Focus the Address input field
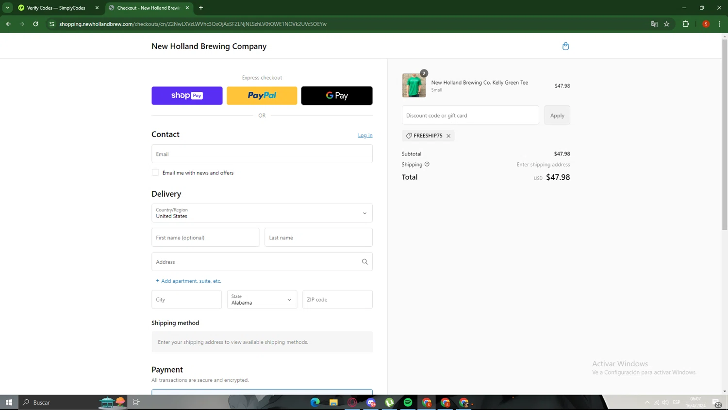Viewport: 728px width, 410px height. 262,262
